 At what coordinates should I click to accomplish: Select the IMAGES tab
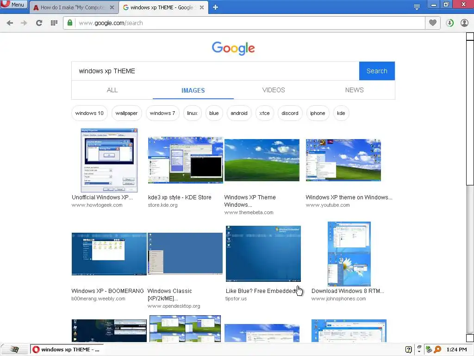point(193,90)
